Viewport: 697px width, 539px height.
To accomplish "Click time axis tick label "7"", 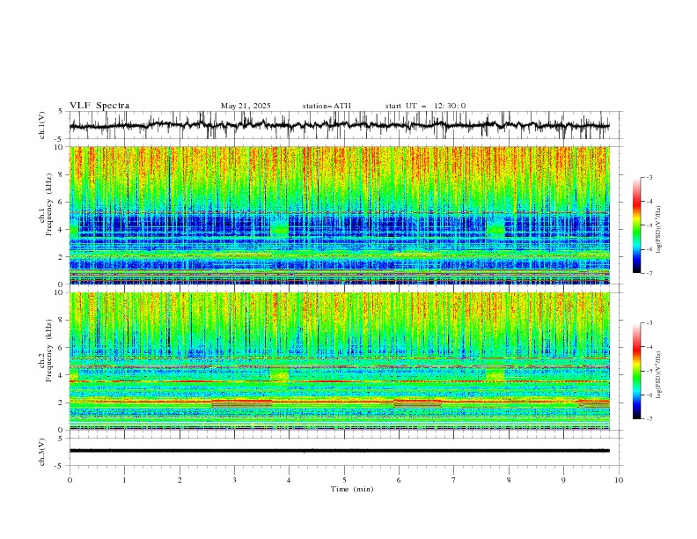I will [454, 480].
